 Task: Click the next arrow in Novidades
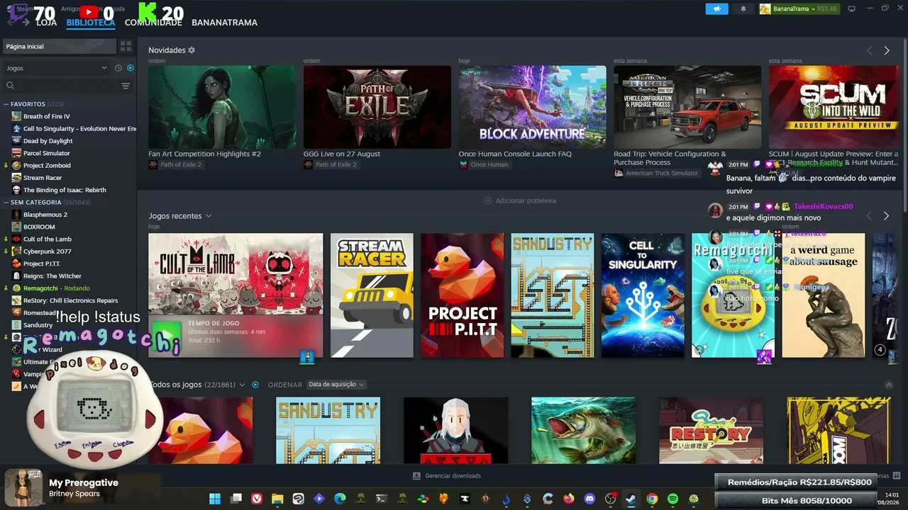pyautogui.click(x=887, y=50)
